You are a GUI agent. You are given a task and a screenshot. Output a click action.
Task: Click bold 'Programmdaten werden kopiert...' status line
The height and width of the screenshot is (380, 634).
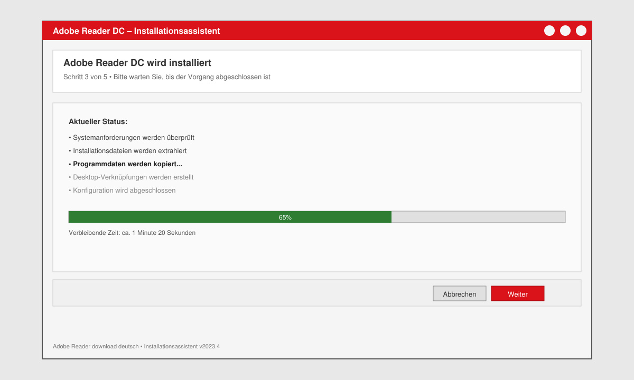125,164
